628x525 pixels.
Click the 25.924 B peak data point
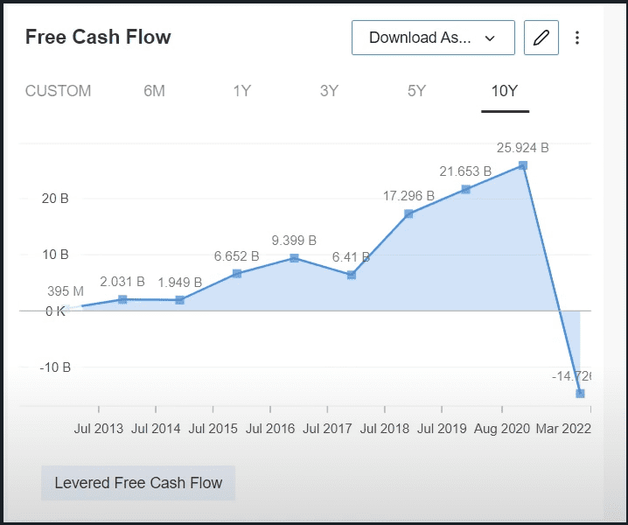[523, 165]
